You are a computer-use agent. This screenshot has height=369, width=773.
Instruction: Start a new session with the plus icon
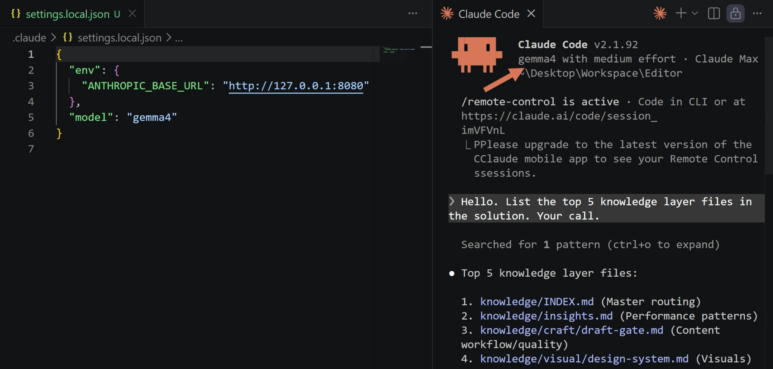point(681,14)
